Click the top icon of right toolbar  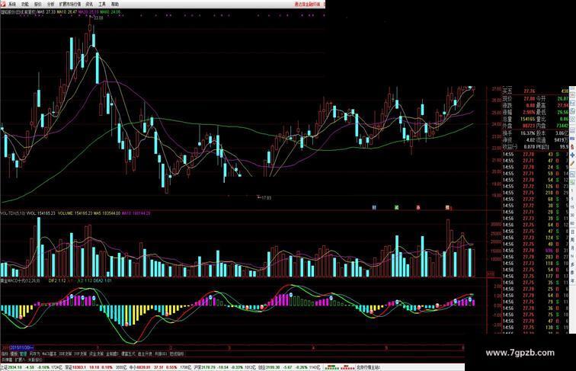point(572,88)
